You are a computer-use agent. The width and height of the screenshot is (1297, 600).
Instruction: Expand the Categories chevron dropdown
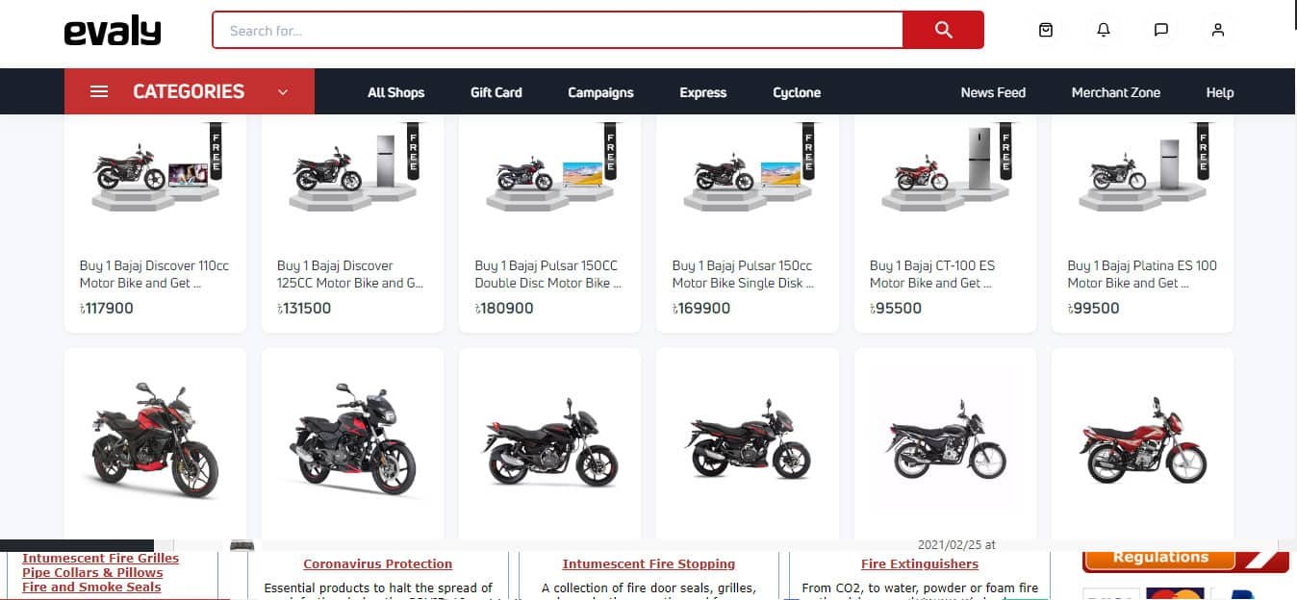(283, 92)
